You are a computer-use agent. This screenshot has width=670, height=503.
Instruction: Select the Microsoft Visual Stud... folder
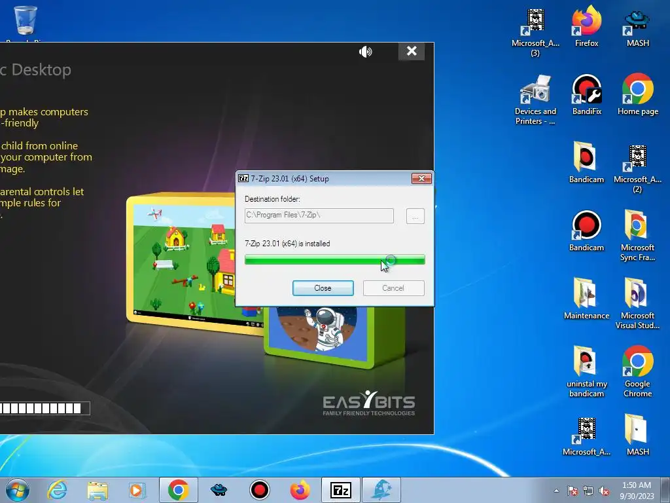[x=637, y=303]
